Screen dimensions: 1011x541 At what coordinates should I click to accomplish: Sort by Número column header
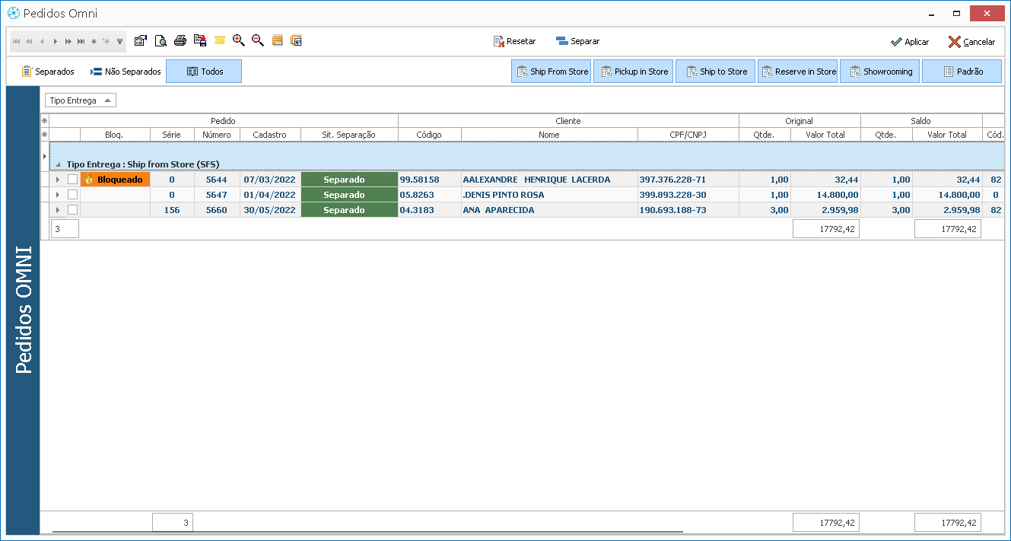217,135
